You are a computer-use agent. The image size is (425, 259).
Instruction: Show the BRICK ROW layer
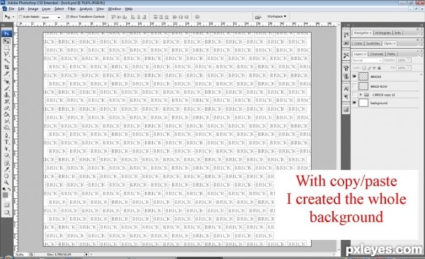[354, 86]
